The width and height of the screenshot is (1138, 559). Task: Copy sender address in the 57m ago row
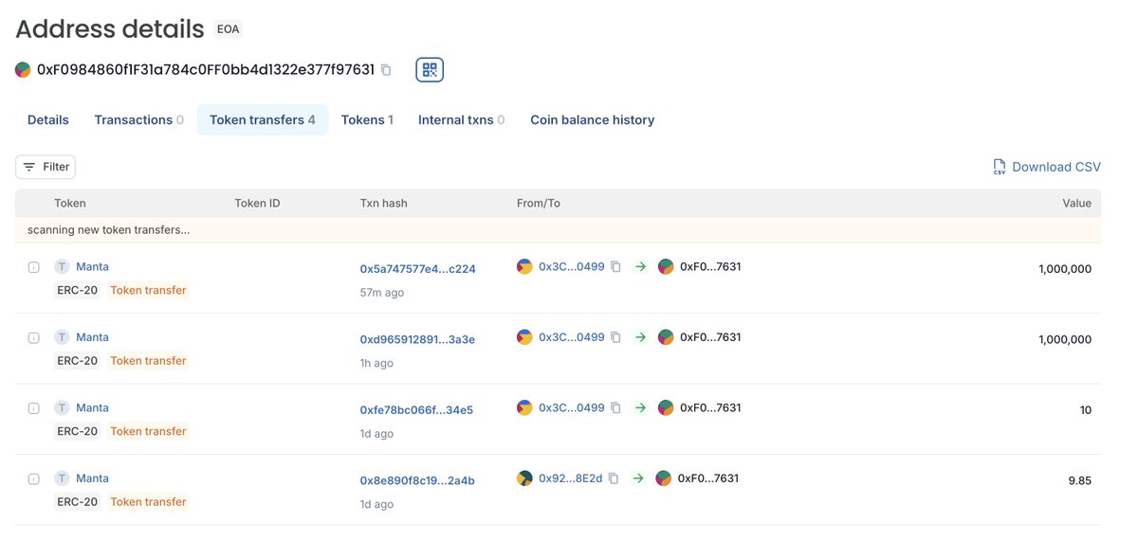tap(615, 267)
